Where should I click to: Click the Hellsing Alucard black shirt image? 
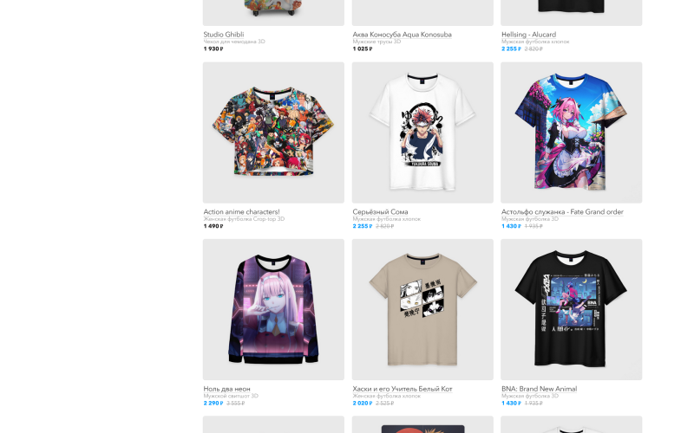click(x=571, y=12)
